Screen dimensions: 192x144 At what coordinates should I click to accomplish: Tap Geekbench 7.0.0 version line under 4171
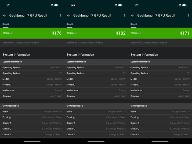click(149, 43)
